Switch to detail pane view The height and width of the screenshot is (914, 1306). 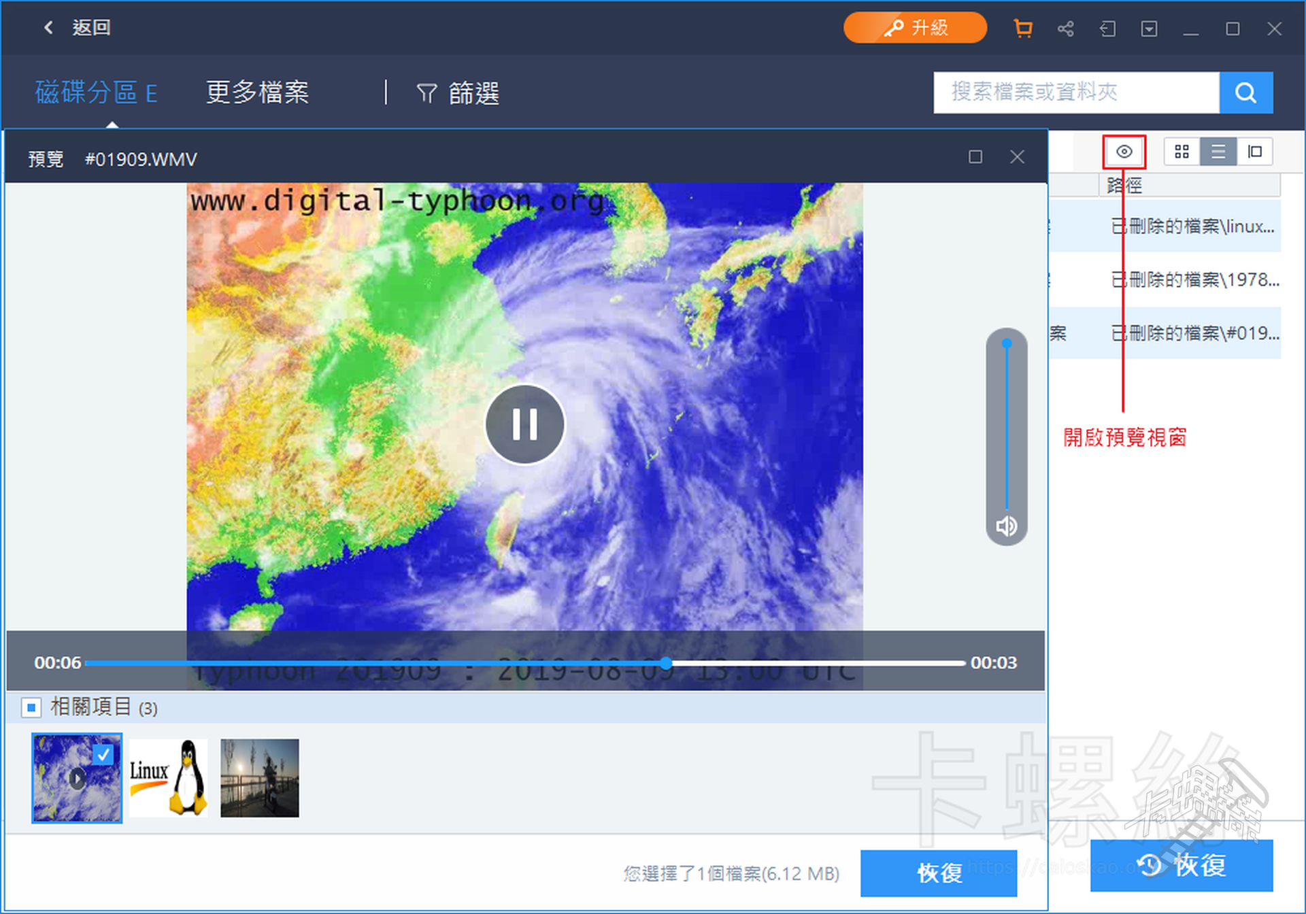tap(1254, 152)
